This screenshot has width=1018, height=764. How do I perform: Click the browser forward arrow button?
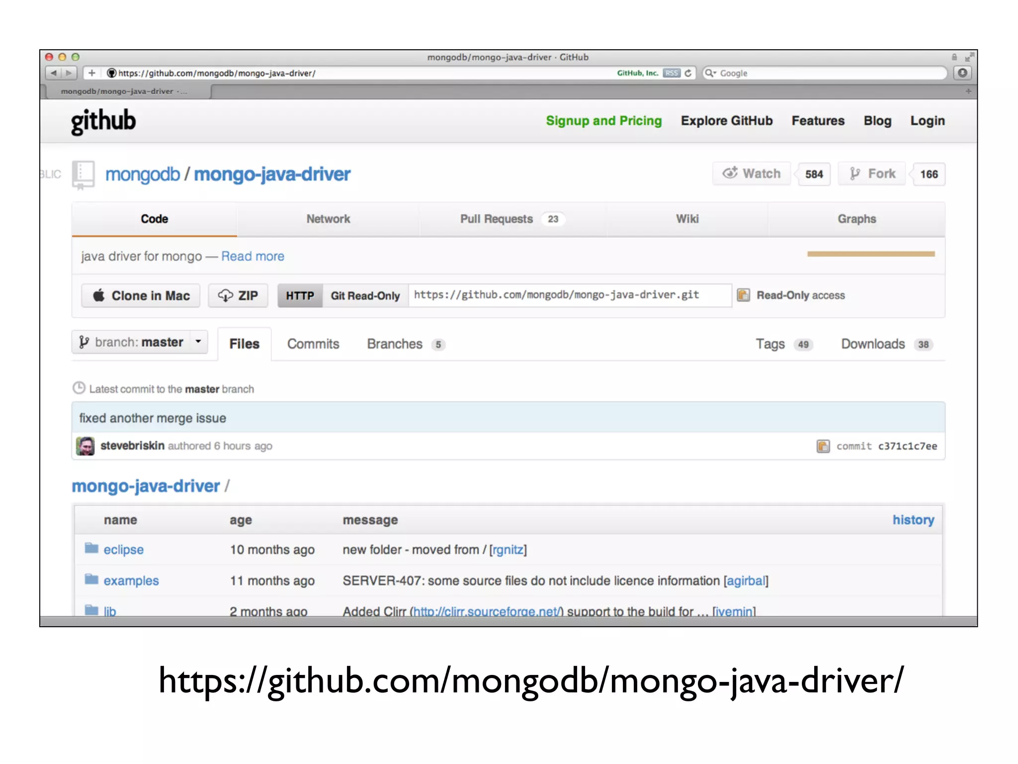69,73
